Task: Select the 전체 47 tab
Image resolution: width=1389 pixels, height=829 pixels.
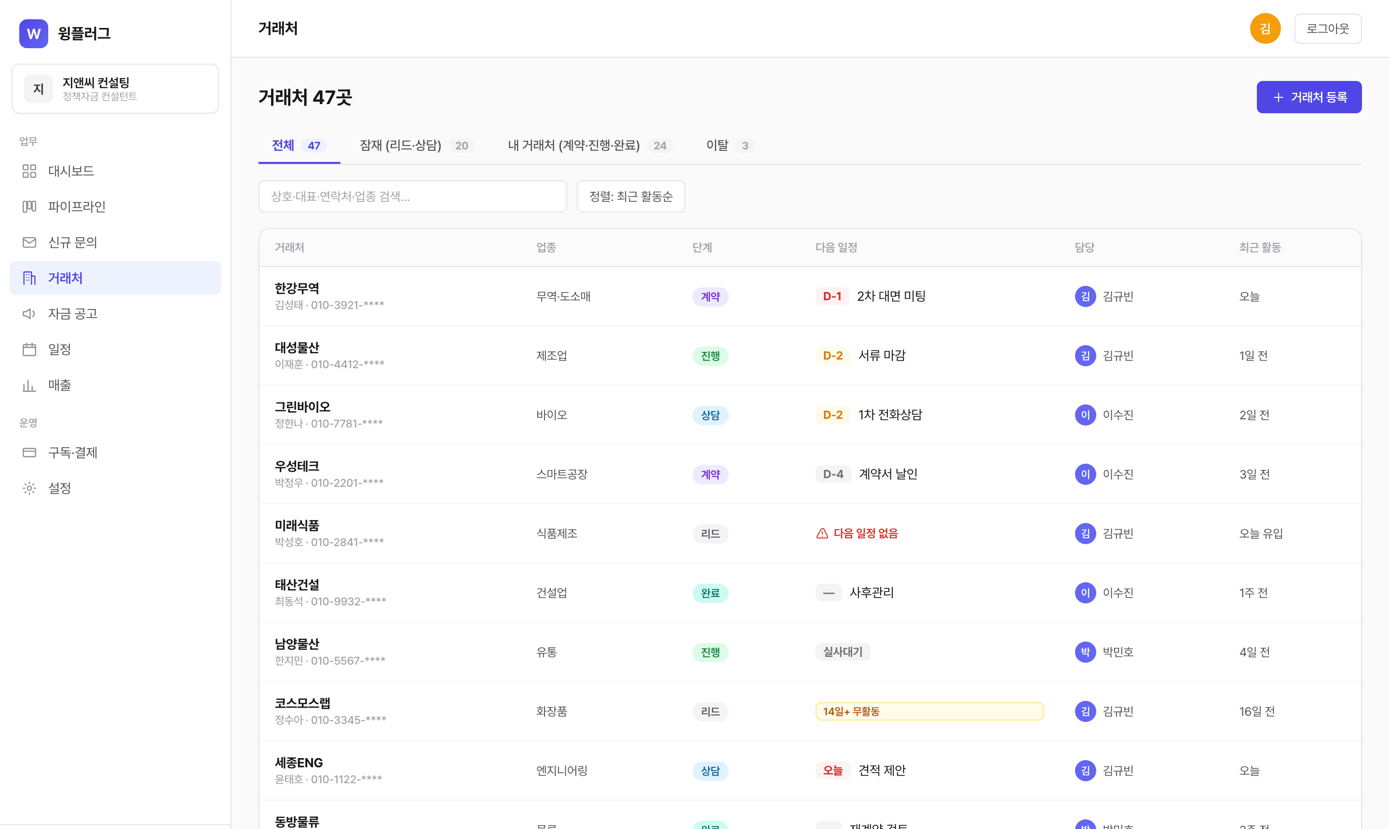Action: pos(299,146)
